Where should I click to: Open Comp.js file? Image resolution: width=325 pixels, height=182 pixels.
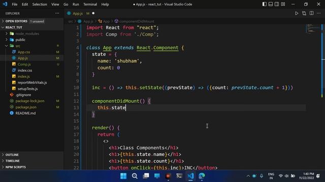pos(24,64)
